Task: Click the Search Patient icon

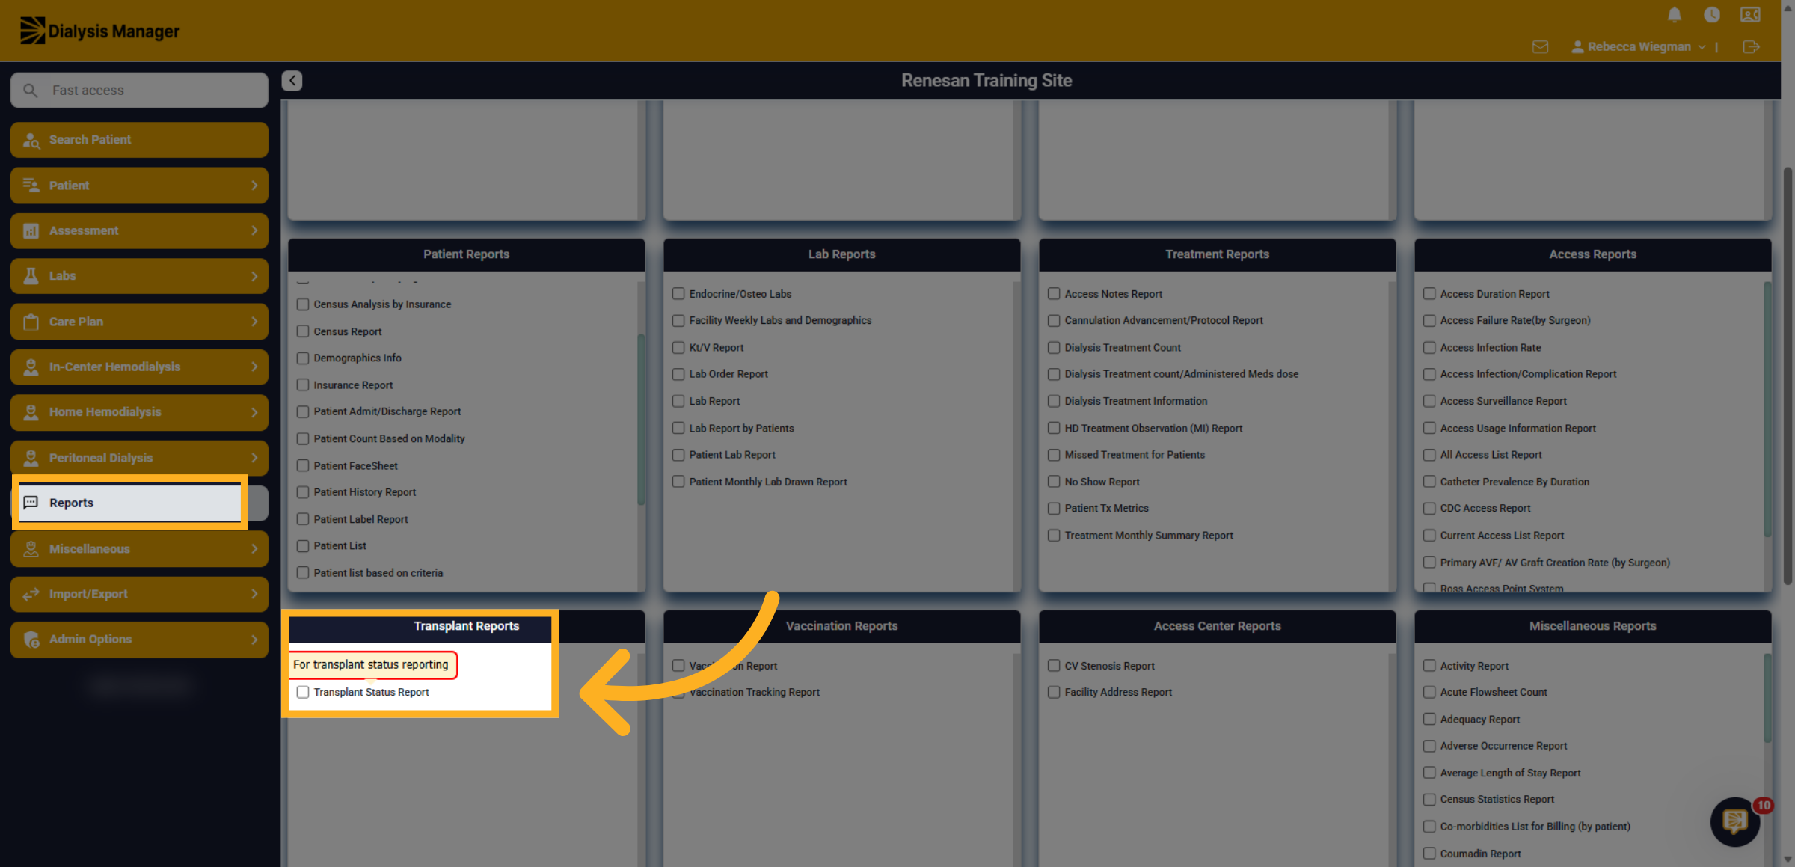Action: click(31, 140)
